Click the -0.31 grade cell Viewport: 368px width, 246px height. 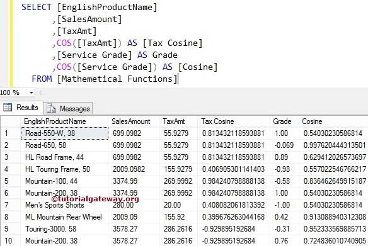(x=284, y=229)
